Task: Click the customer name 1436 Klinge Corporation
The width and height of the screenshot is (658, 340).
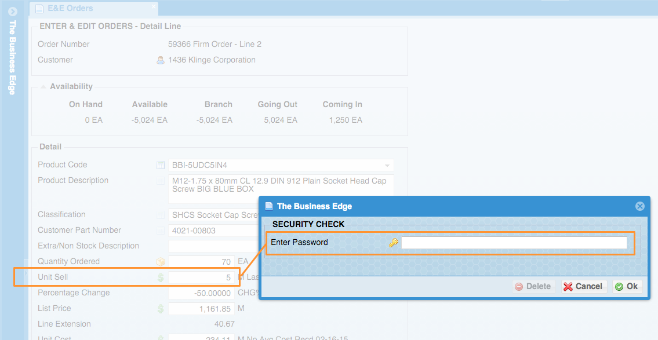Action: [212, 60]
